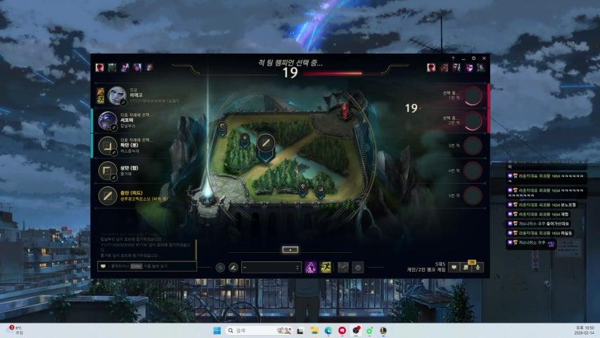Screen dimensions: 600x338
Task: Toggle voice chat microphone button
Action: coord(478,267)
